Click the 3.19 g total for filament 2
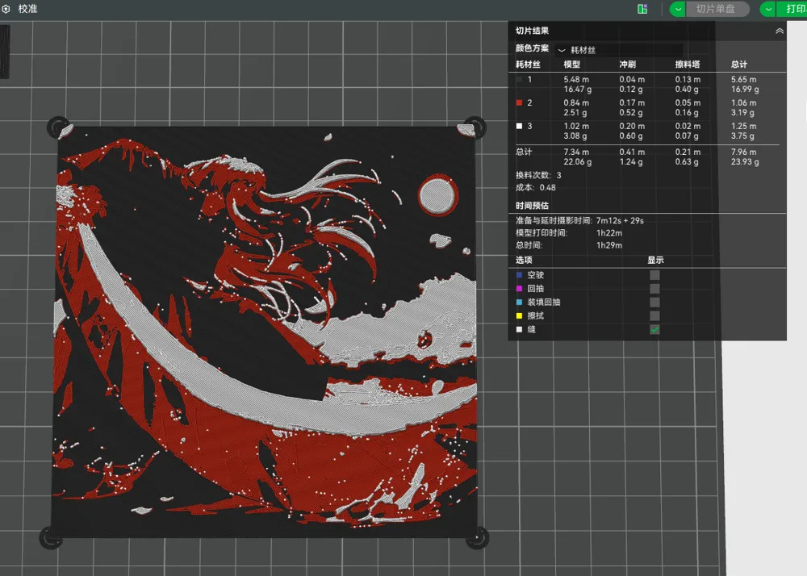The image size is (807, 576). (x=742, y=113)
